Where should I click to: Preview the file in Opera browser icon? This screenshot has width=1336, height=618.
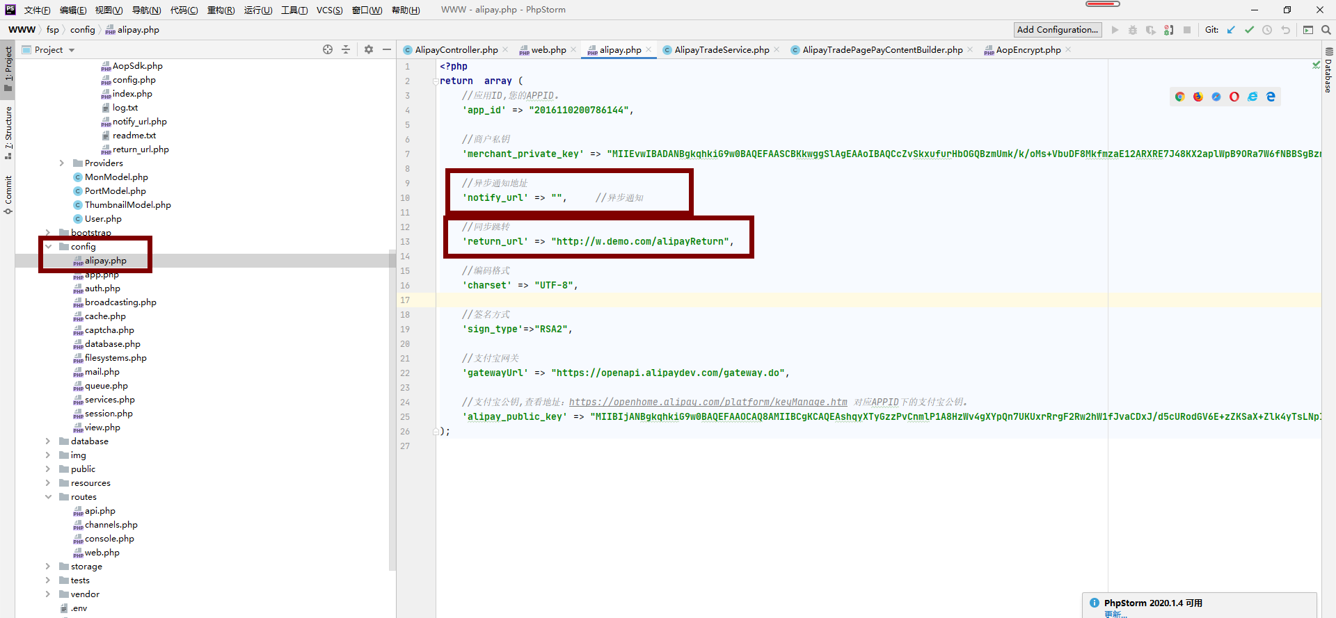(1234, 97)
